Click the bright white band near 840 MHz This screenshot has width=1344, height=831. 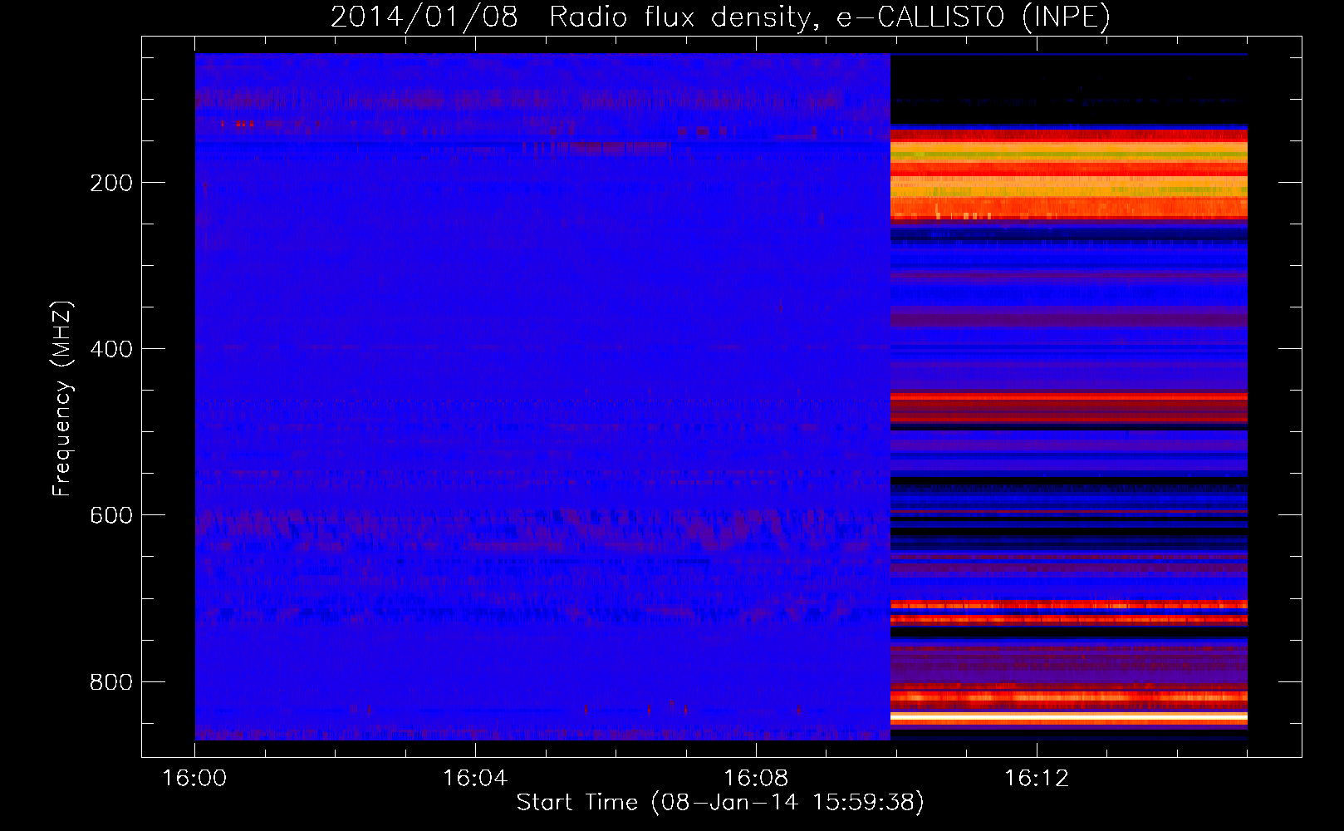pos(1069,715)
